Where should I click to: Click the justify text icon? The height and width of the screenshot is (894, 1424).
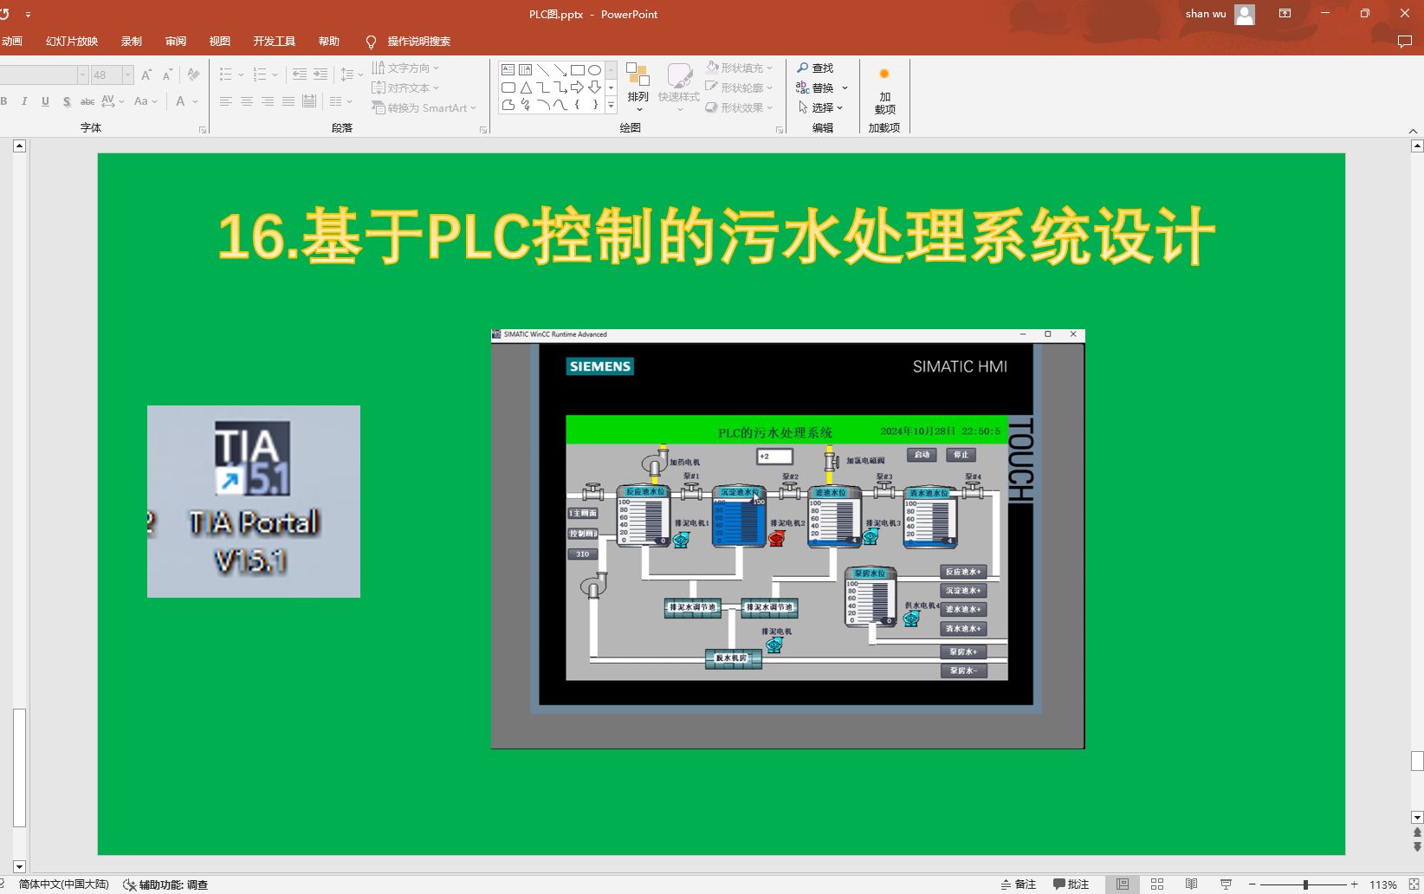[x=288, y=101]
